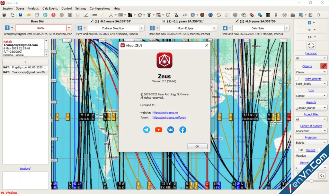329x194 pixels.
Task: Click the red chain link icon near Objects
Action: [324, 66]
